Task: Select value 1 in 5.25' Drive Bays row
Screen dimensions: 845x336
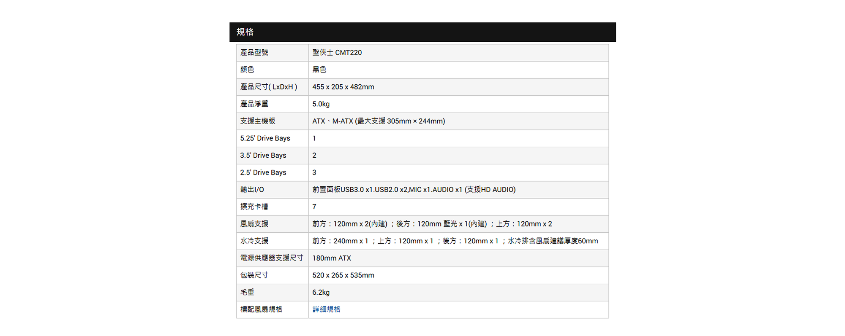Action: click(314, 138)
